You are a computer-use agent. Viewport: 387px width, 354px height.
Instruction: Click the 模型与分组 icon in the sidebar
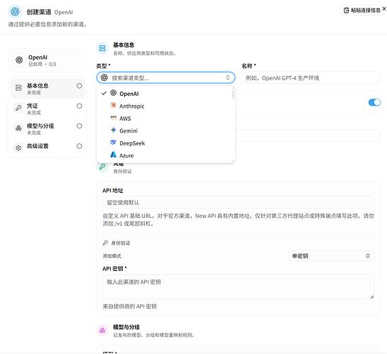tap(18, 128)
